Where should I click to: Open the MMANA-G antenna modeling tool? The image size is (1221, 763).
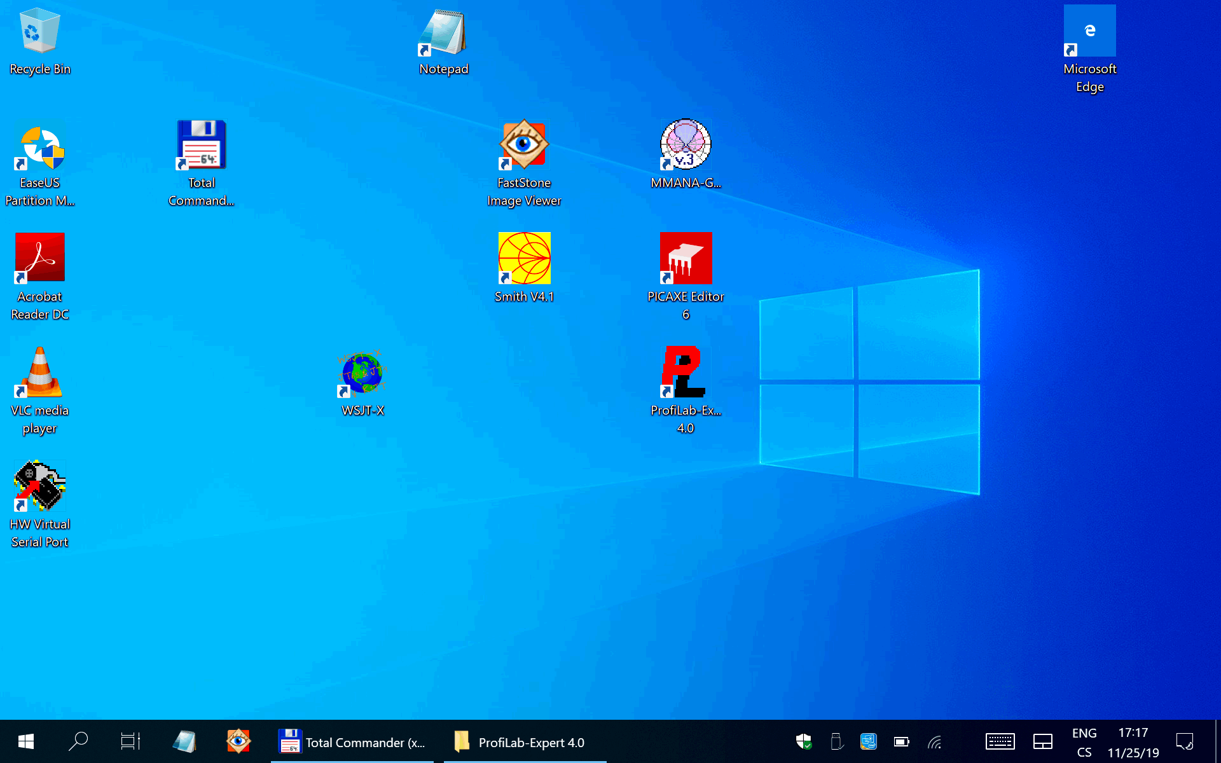click(686, 144)
